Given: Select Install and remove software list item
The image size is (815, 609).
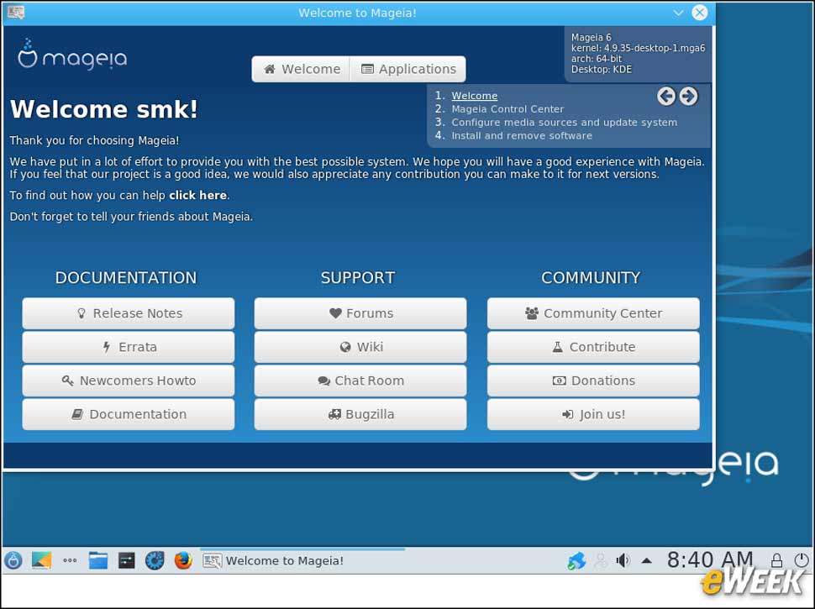Looking at the screenshot, I should click(521, 135).
